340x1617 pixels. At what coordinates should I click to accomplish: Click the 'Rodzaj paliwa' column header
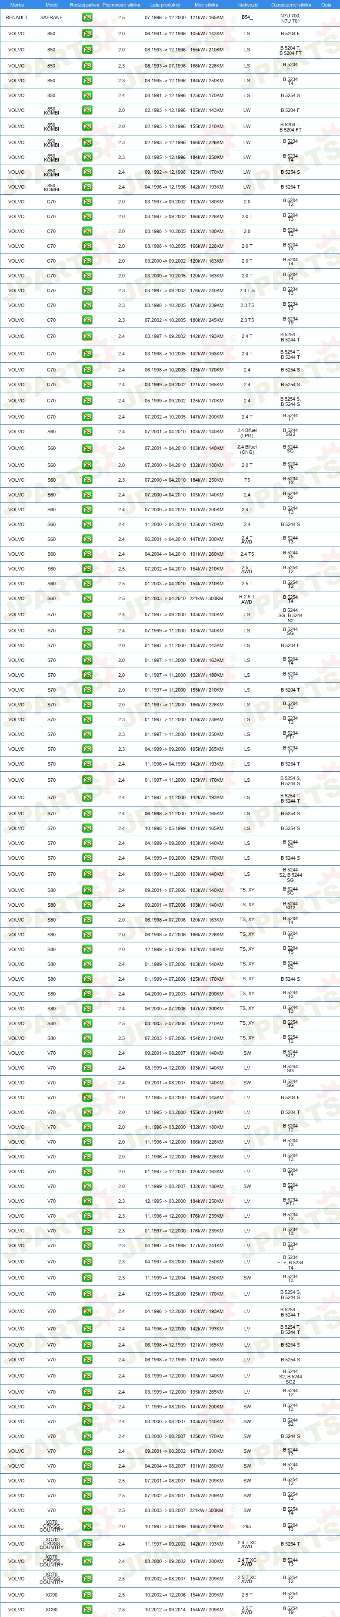(x=84, y=4)
